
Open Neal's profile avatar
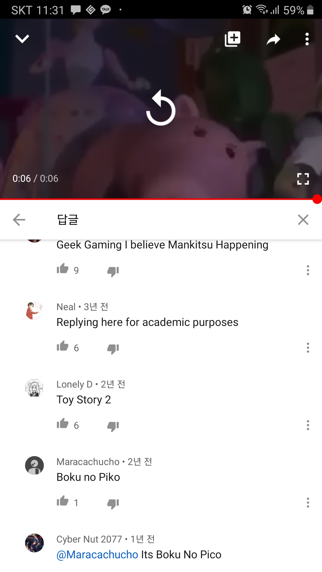pyautogui.click(x=34, y=310)
